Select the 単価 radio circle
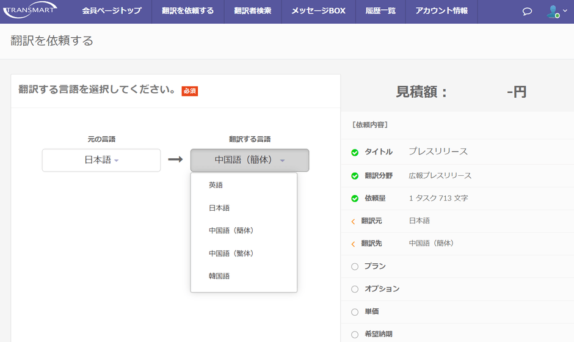This screenshot has width=574, height=342. (355, 311)
